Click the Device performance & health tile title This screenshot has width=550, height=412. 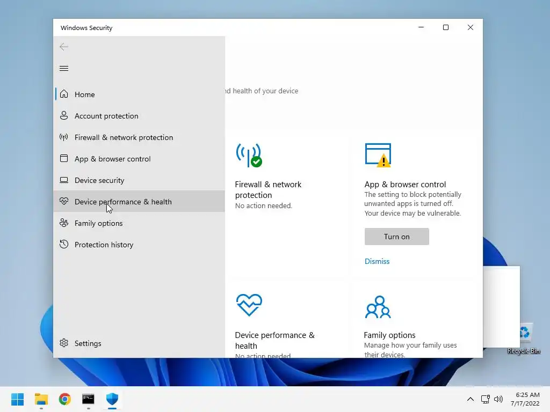[275, 340]
